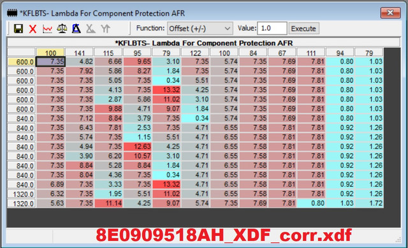The image size is (408, 248).
Task: Select column header 111
Action: [x=311, y=53]
